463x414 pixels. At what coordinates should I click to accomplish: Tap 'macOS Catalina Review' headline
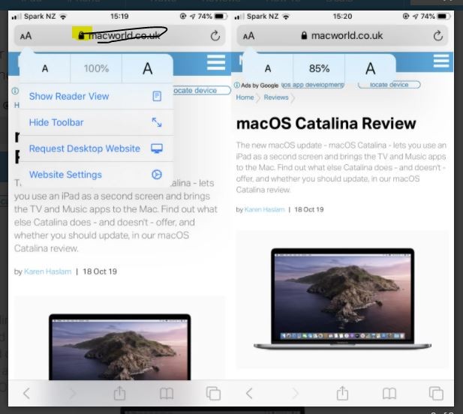coord(326,123)
